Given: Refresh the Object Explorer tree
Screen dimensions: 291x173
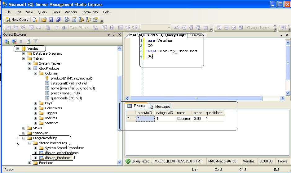Looking at the screenshot, I should pyautogui.click(x=28, y=41).
